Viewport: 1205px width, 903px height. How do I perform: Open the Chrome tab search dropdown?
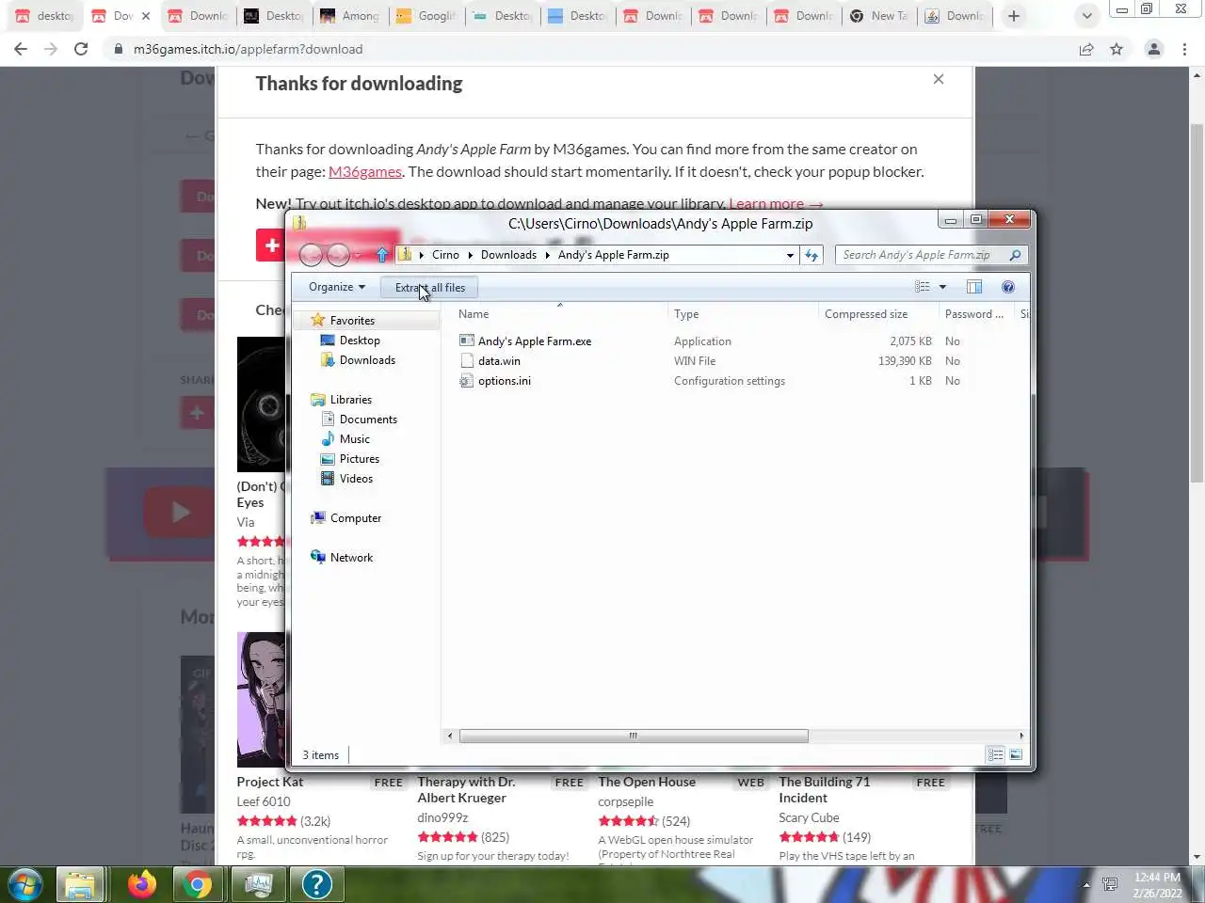(1086, 16)
